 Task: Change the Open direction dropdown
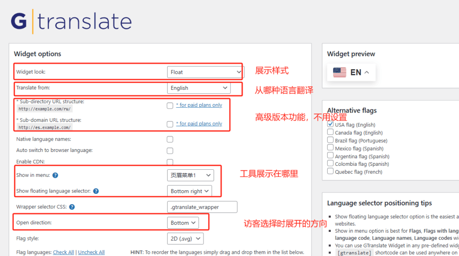(x=182, y=222)
